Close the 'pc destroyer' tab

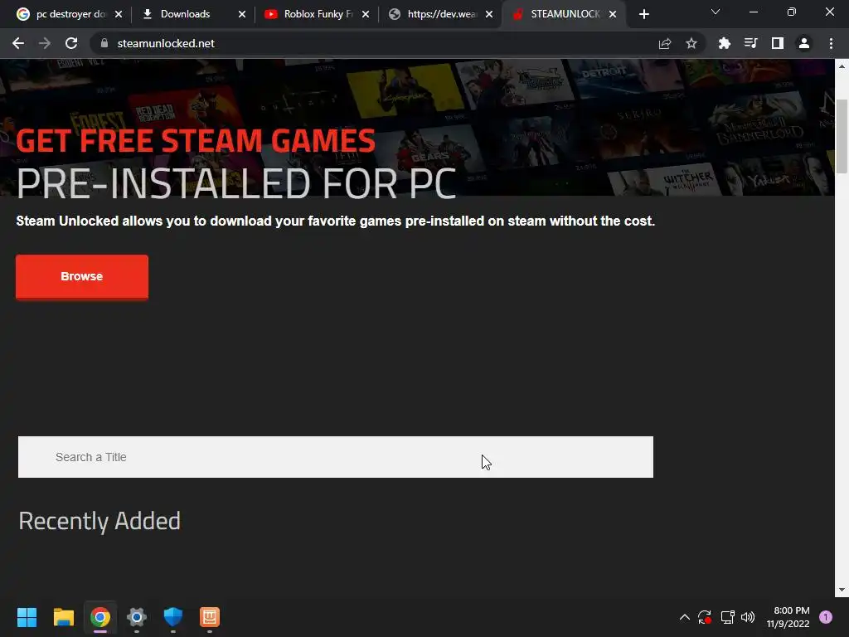[x=119, y=14]
